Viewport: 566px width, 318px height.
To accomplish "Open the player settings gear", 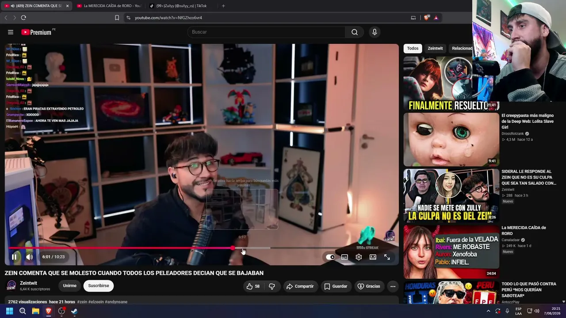I will 359,257.
